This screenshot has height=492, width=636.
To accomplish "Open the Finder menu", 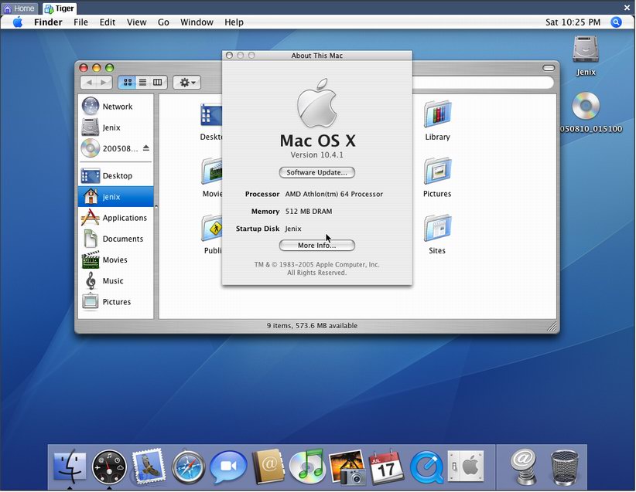I will pos(48,22).
